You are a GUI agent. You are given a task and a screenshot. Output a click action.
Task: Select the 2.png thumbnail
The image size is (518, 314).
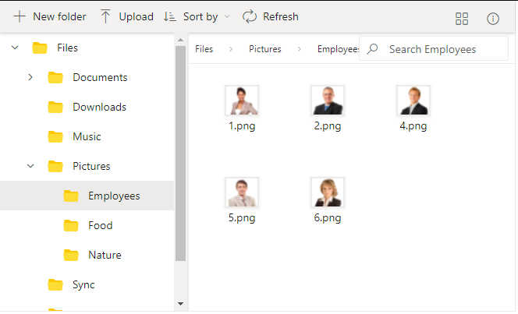(x=328, y=101)
